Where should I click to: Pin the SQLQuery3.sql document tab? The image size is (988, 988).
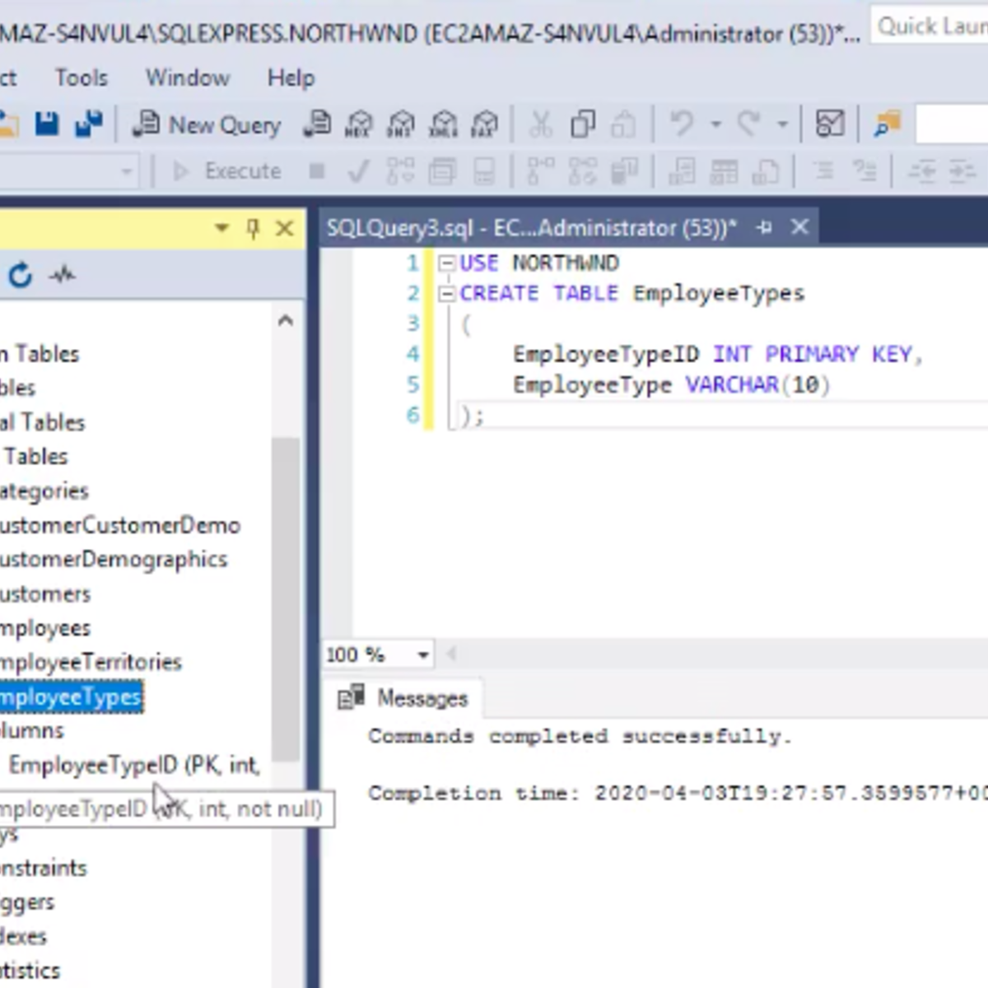click(762, 227)
